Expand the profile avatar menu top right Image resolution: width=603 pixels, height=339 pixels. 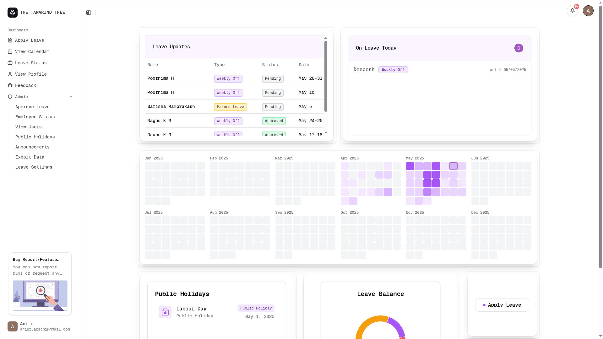click(588, 10)
